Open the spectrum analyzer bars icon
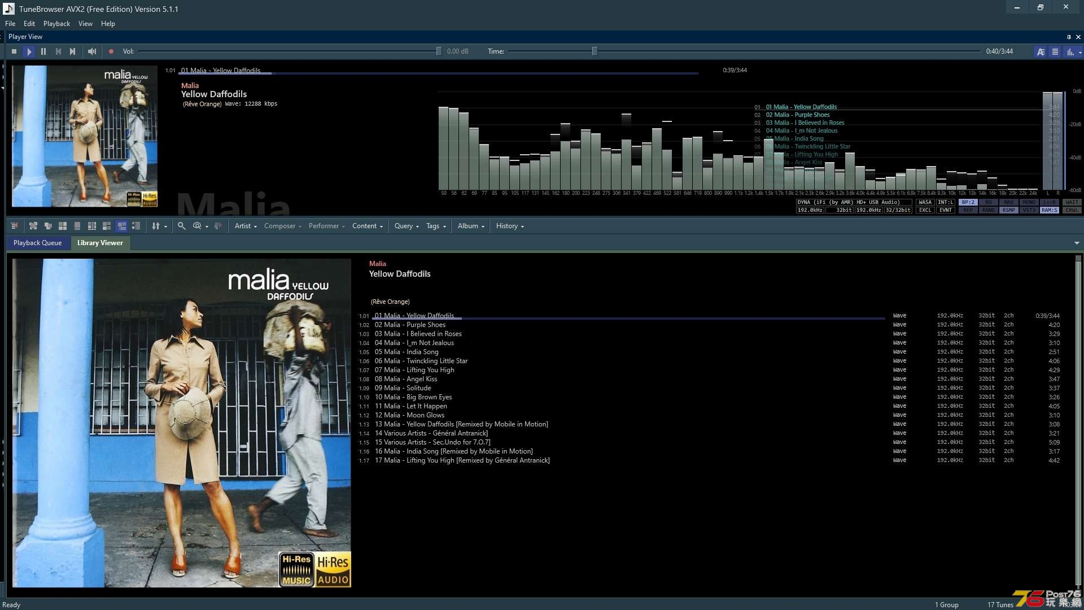The image size is (1084, 610). (1070, 51)
